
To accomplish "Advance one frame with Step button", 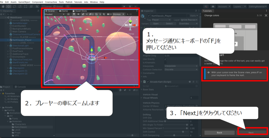I will [136, 6].
